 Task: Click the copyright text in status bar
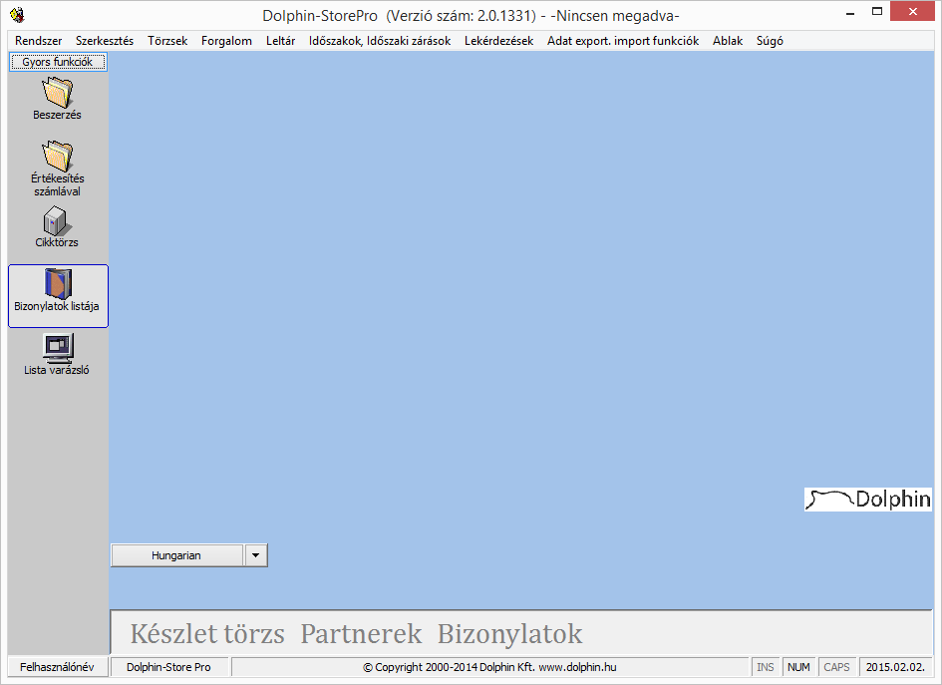coord(489,667)
